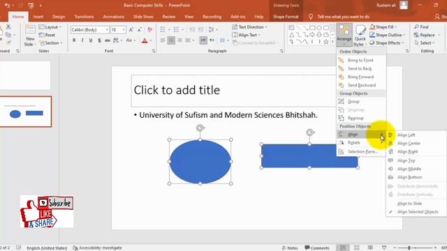Choose Bring Forward
The width and height of the screenshot is (447, 251).
click(361, 77)
